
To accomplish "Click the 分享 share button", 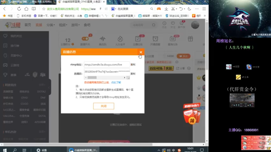I will (181, 69).
